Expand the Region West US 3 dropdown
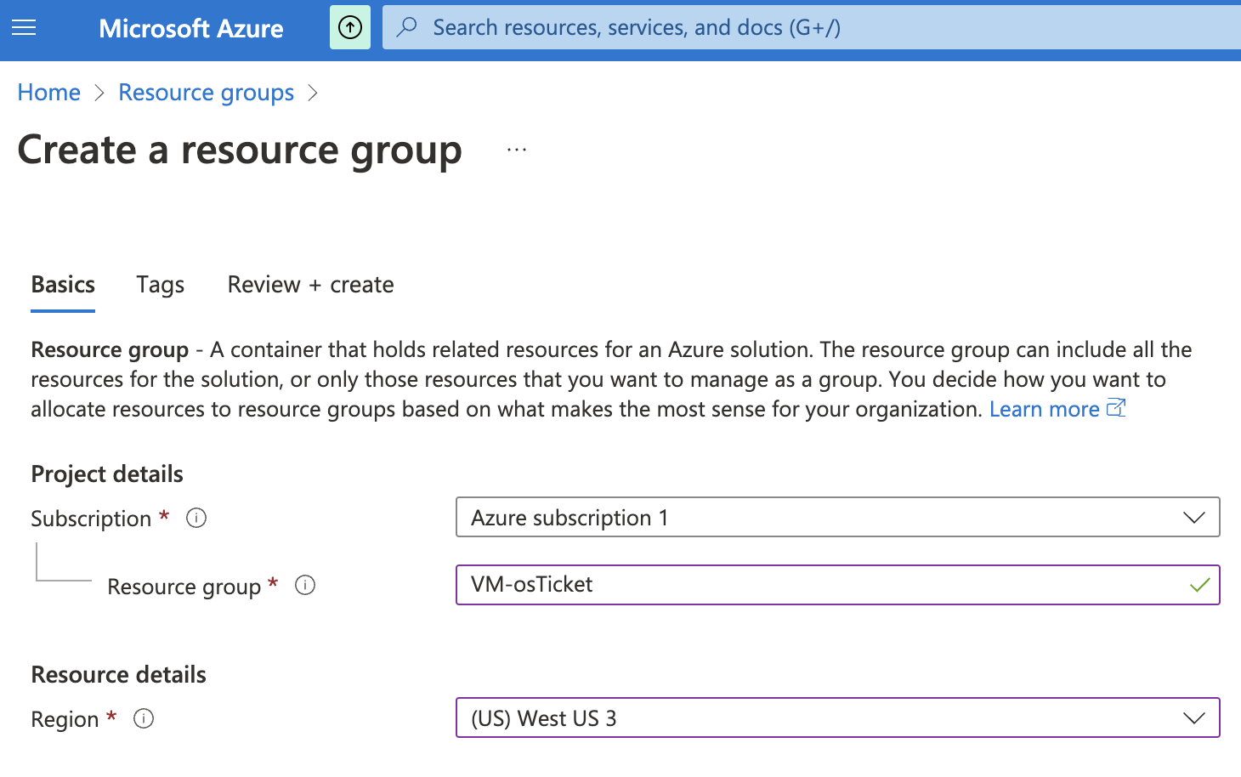The height and width of the screenshot is (777, 1241). coord(1193,718)
